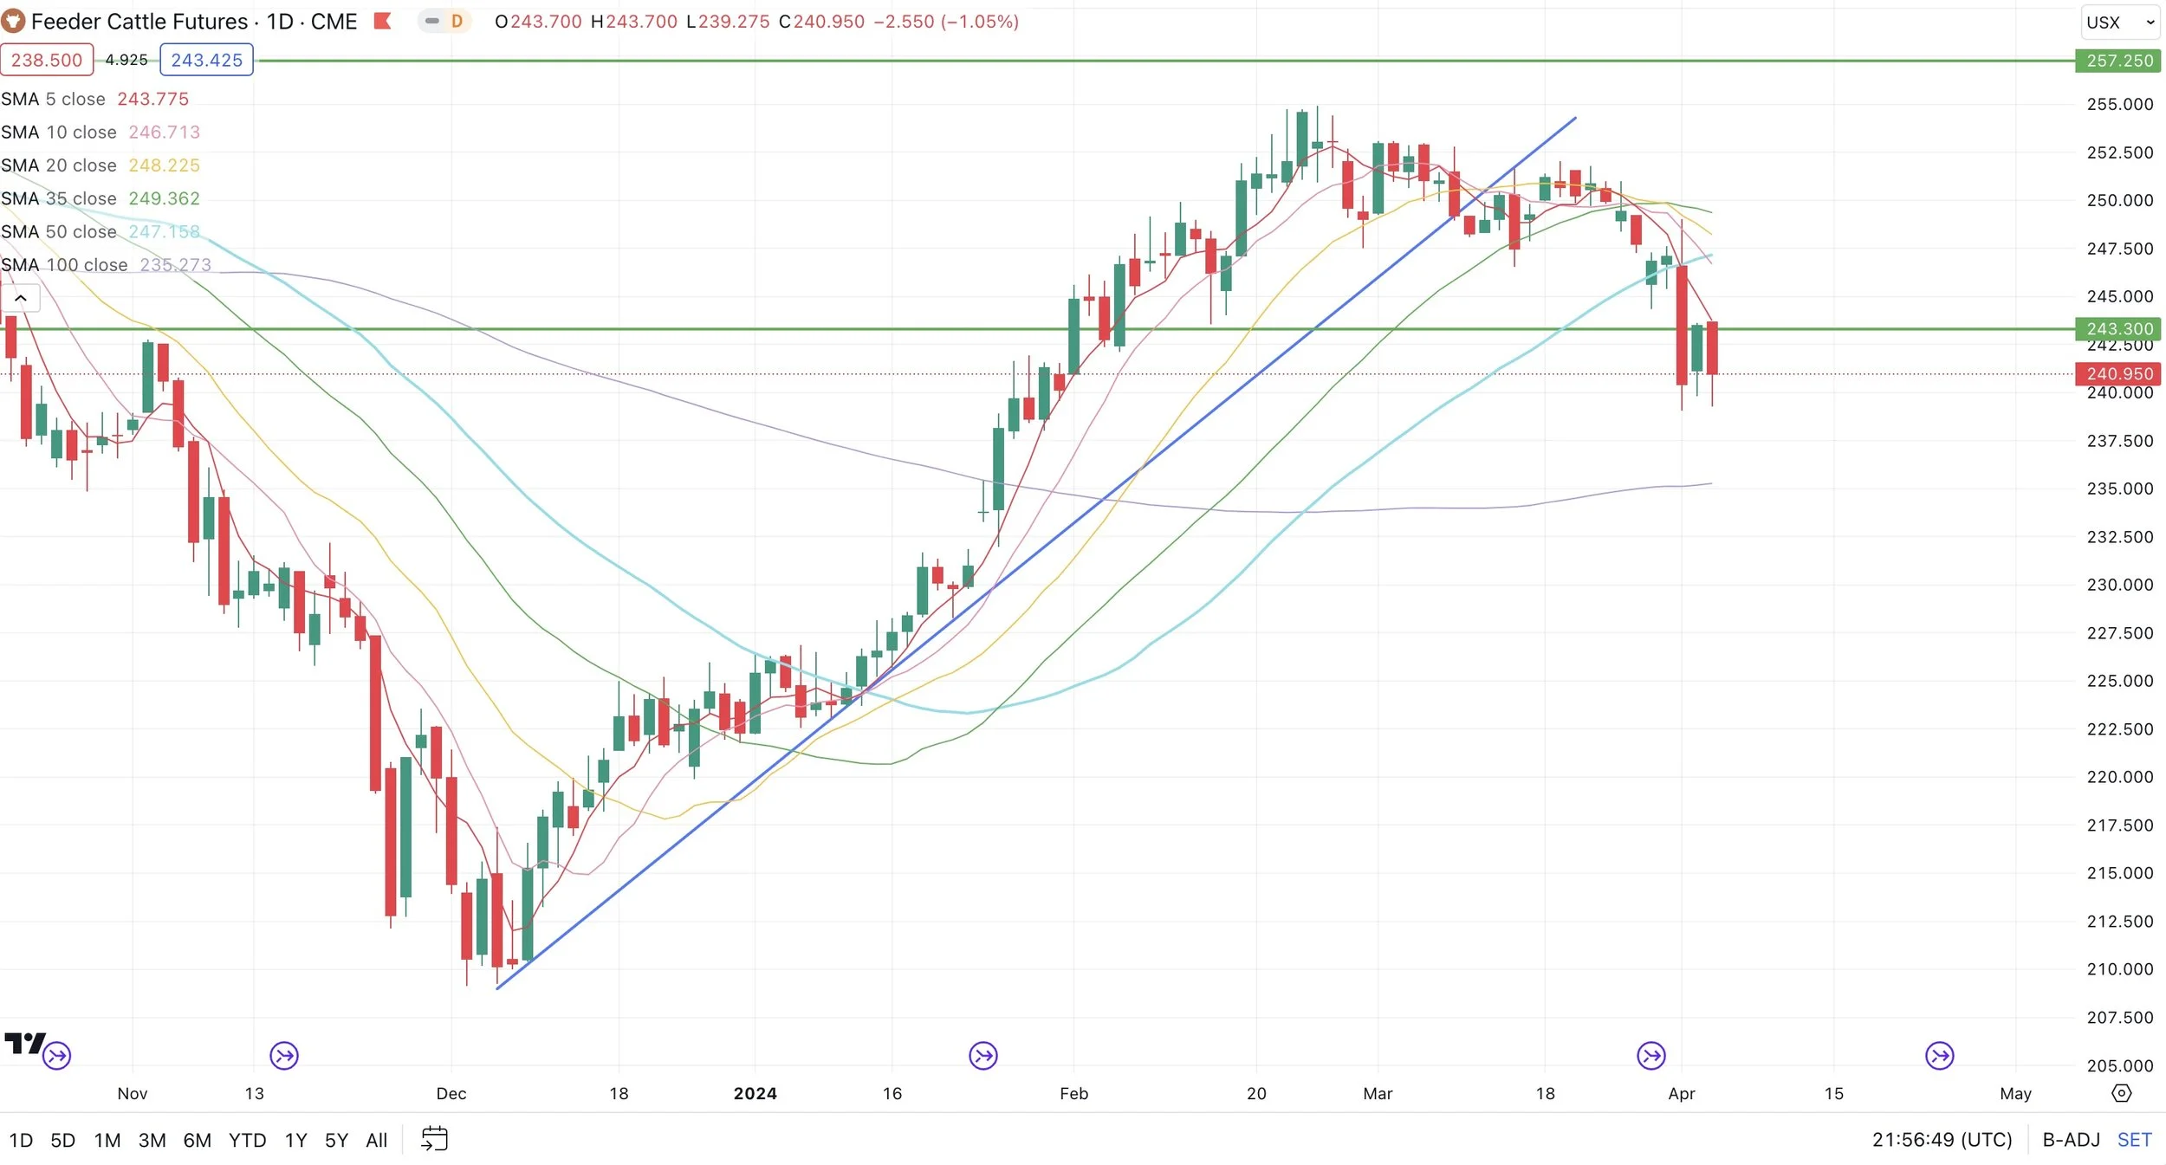2166x1165 pixels.
Task: Open the UTC time zone menu
Action: (1942, 1140)
